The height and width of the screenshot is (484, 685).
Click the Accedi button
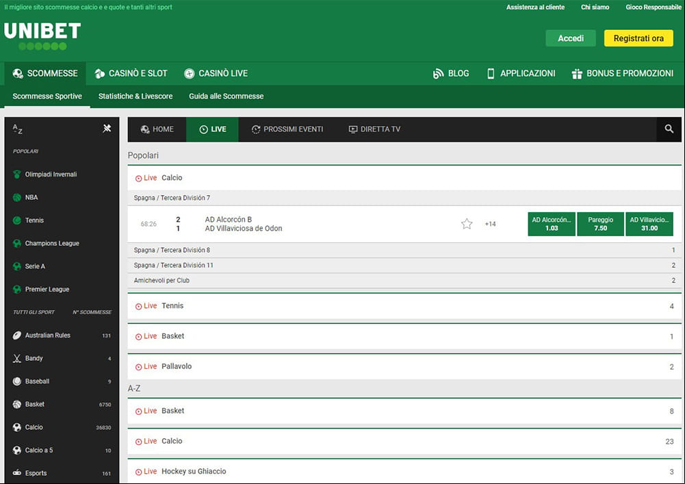[x=571, y=38]
